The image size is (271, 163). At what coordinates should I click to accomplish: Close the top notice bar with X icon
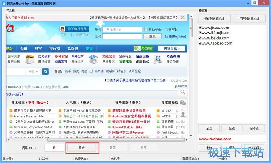coord(183,17)
